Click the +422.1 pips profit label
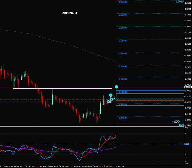 (x=177, y=122)
